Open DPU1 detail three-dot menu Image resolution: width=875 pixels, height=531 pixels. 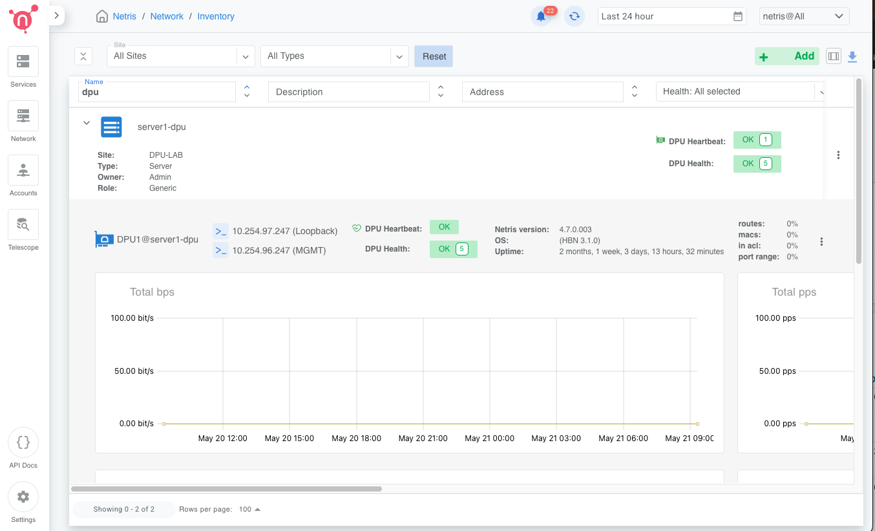(x=821, y=242)
